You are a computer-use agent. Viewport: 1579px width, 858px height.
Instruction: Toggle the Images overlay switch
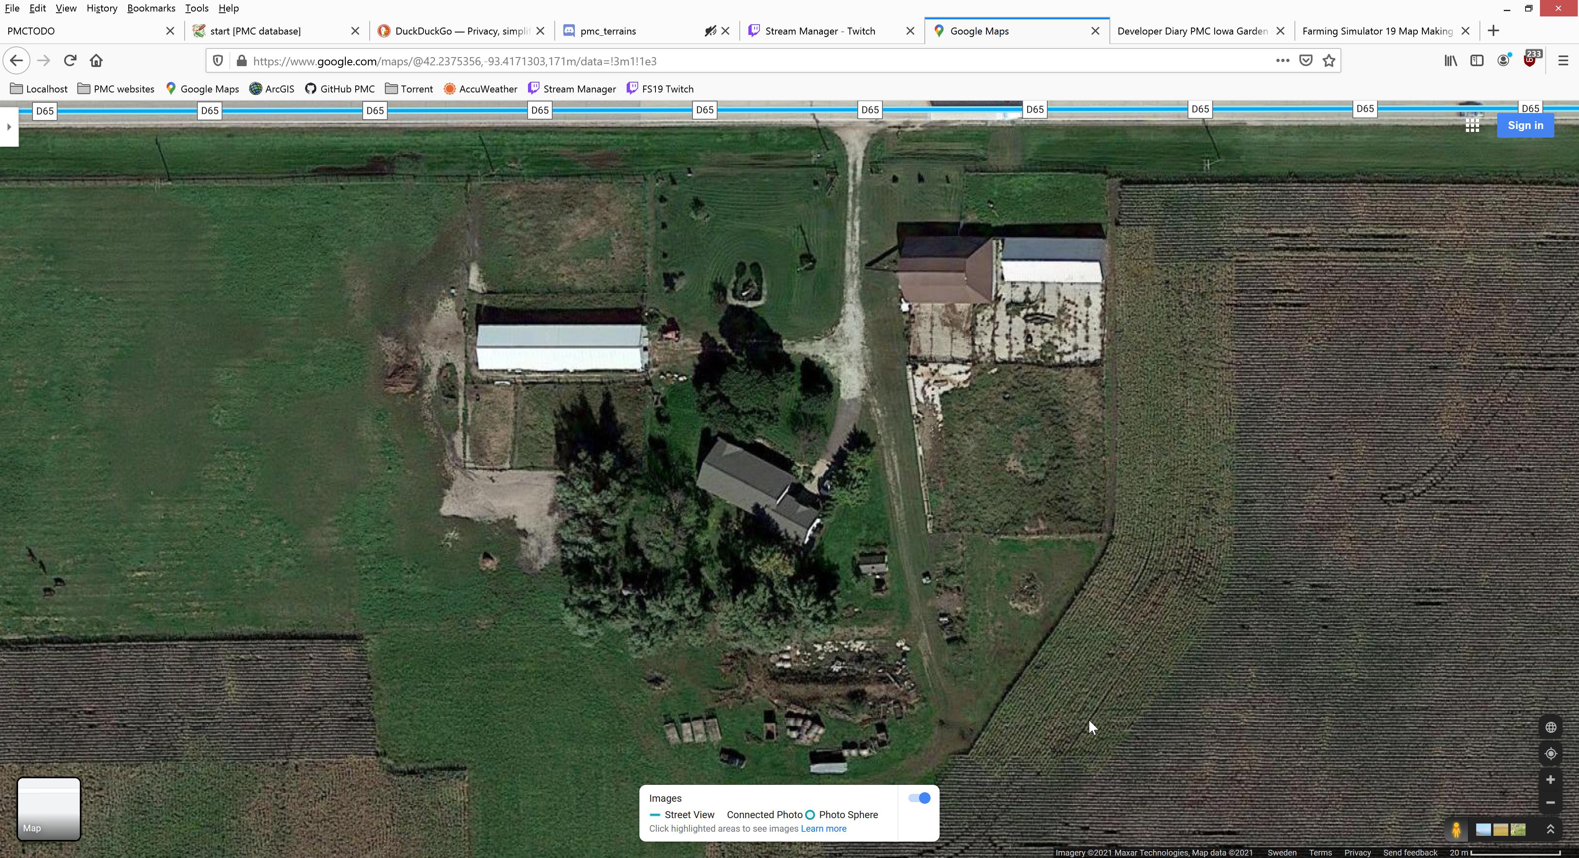click(919, 798)
